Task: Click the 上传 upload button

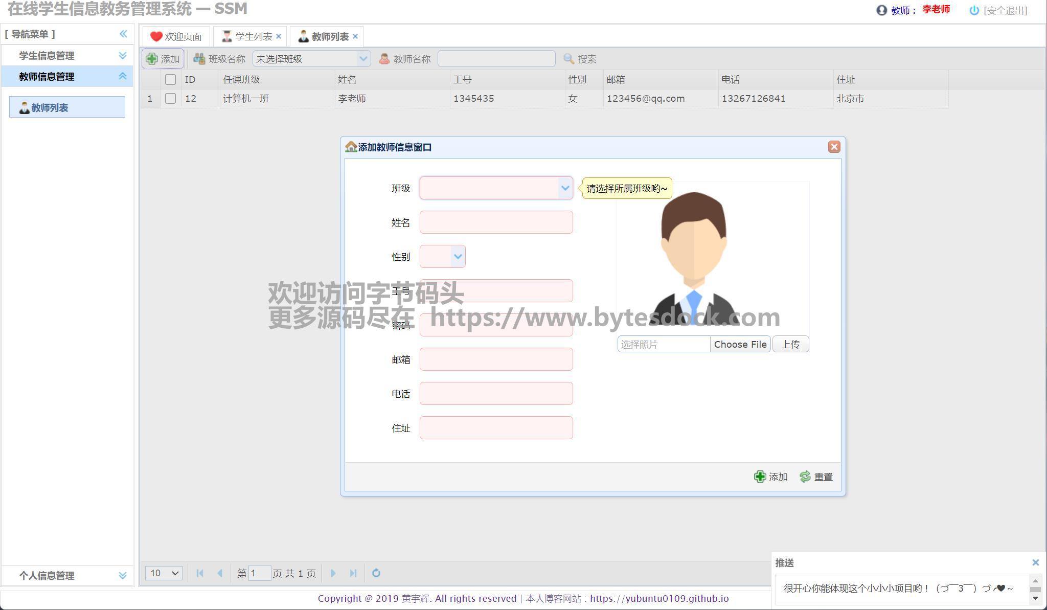Action: point(790,344)
